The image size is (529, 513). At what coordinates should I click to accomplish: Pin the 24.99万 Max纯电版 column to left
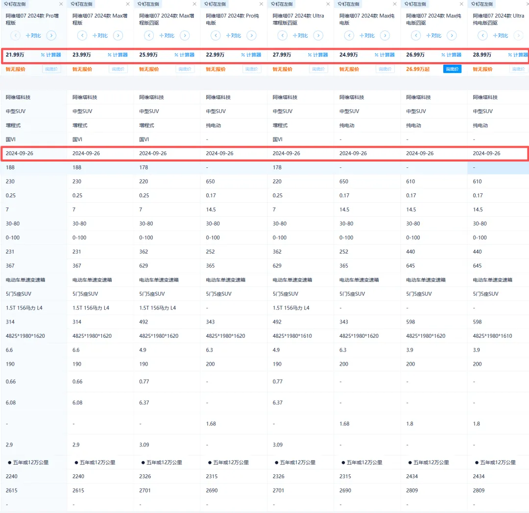click(349, 4)
